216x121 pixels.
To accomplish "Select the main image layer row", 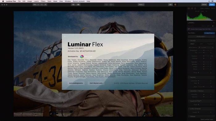I will (x=201, y=29).
